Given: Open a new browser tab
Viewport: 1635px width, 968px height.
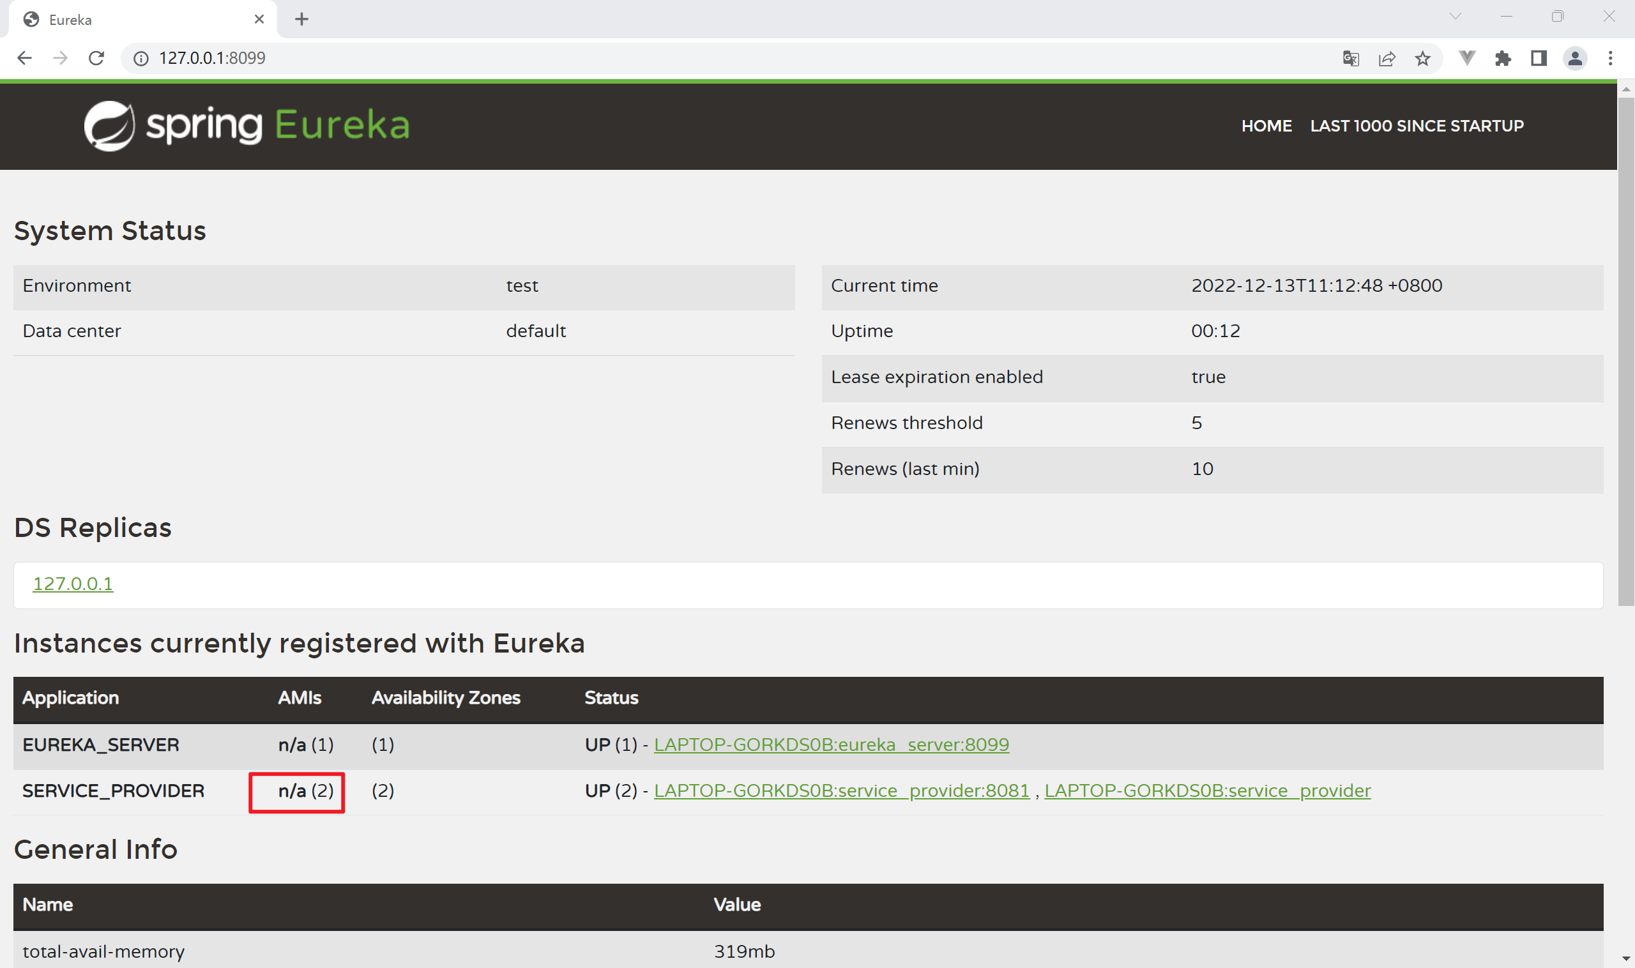Looking at the screenshot, I should coord(301,19).
